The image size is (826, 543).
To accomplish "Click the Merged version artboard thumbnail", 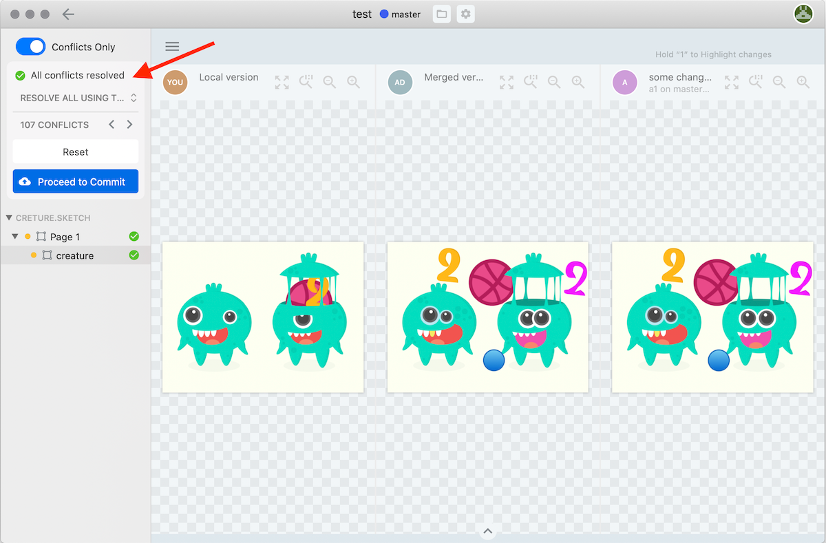I will pyautogui.click(x=488, y=317).
